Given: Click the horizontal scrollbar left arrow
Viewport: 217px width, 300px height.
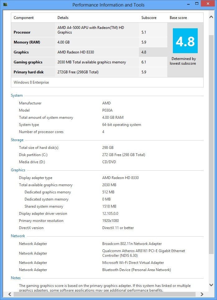Looking at the screenshot, I should [x=10, y=294].
